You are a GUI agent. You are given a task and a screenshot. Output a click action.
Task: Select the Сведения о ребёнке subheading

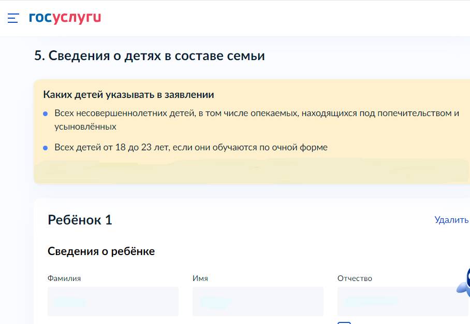[x=101, y=251]
